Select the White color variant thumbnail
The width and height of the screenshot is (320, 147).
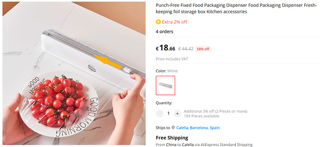pos(166,85)
